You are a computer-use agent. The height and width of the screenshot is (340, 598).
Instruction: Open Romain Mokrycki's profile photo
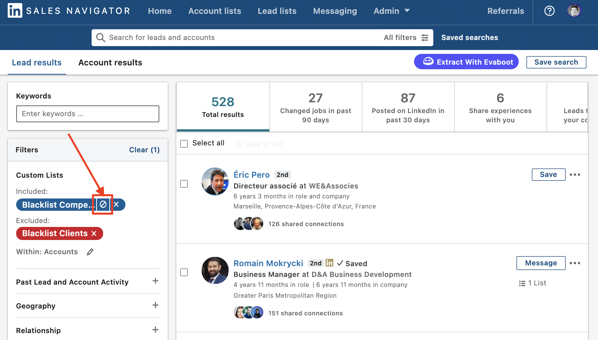[215, 270]
